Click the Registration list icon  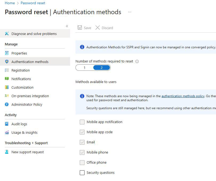pyautogui.click(x=6, y=70)
